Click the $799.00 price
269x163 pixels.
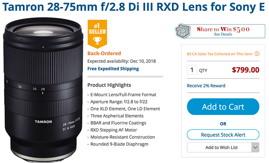246,70
